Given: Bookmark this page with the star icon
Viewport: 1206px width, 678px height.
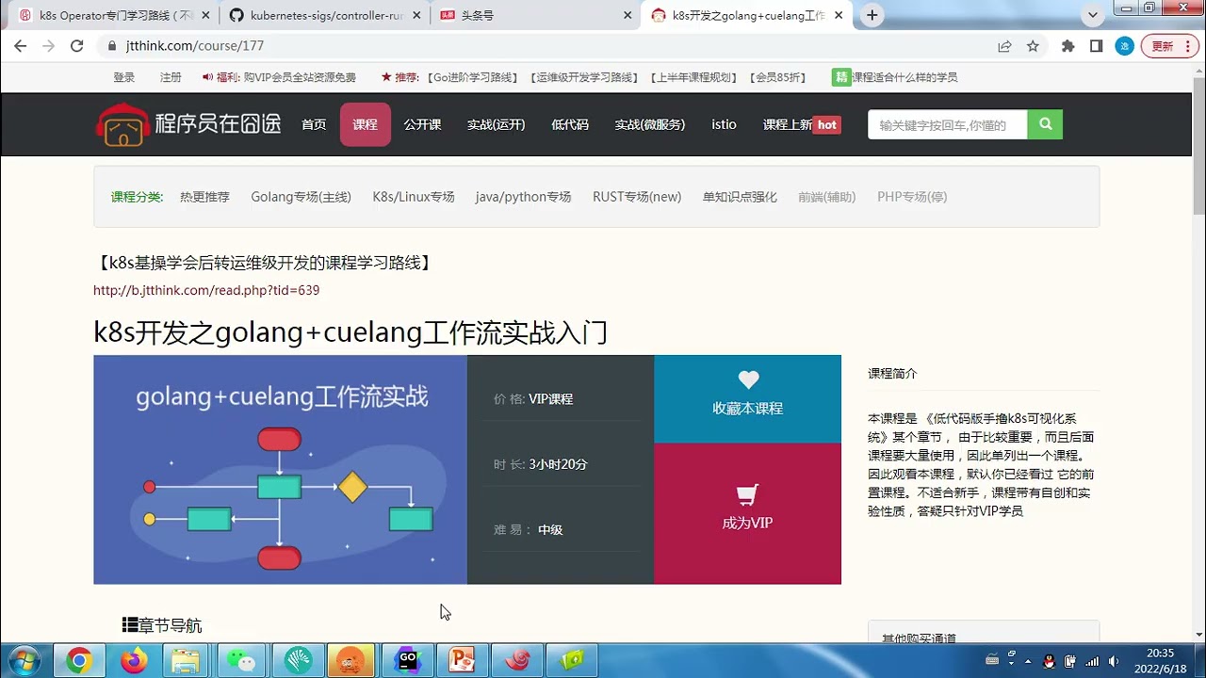Looking at the screenshot, I should [x=1033, y=45].
